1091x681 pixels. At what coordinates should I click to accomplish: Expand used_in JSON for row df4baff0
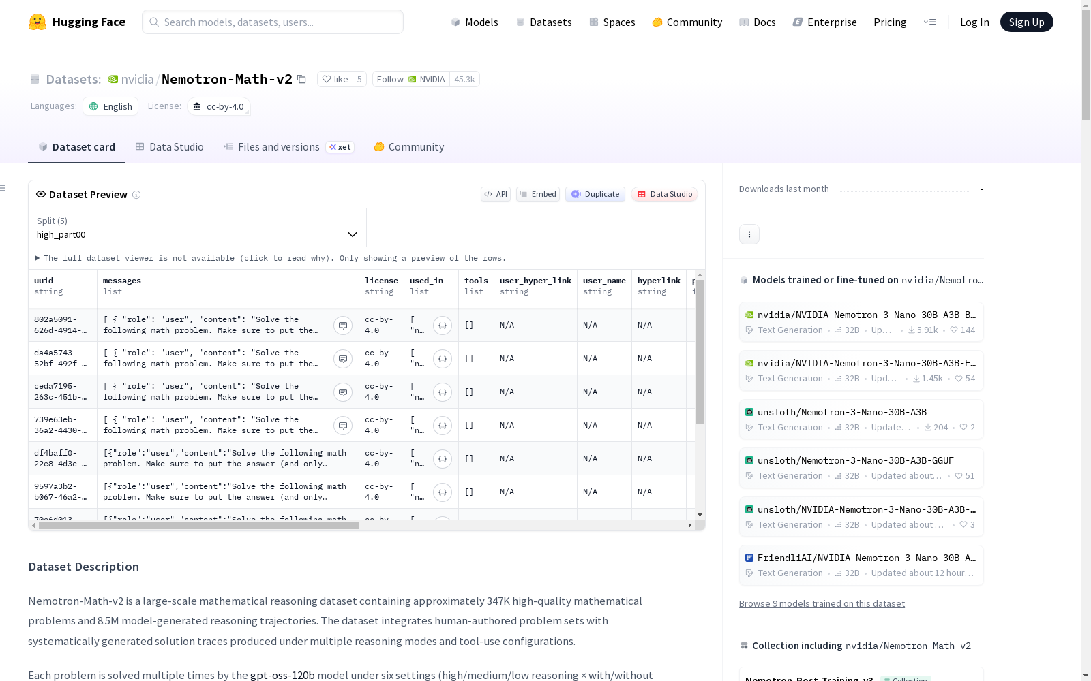pyautogui.click(x=443, y=459)
